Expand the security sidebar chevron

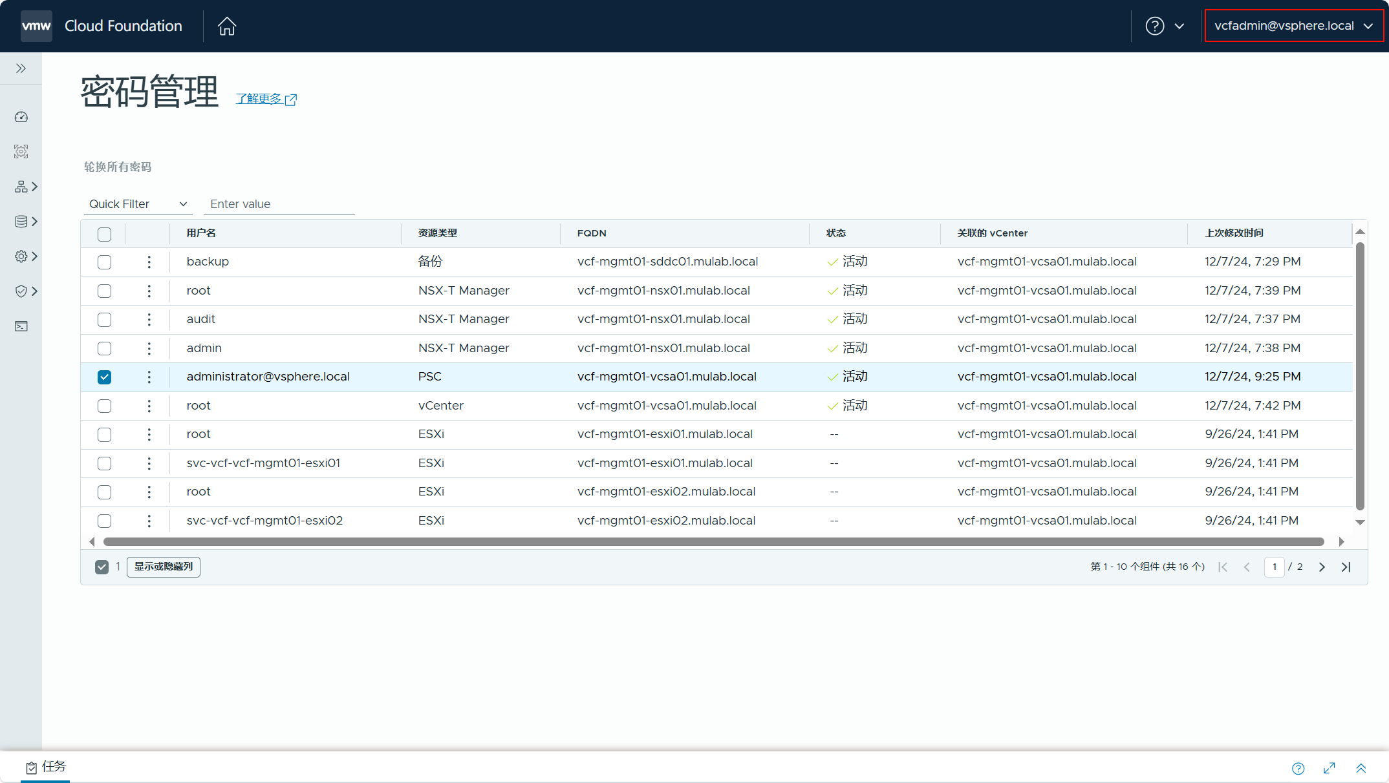35,291
